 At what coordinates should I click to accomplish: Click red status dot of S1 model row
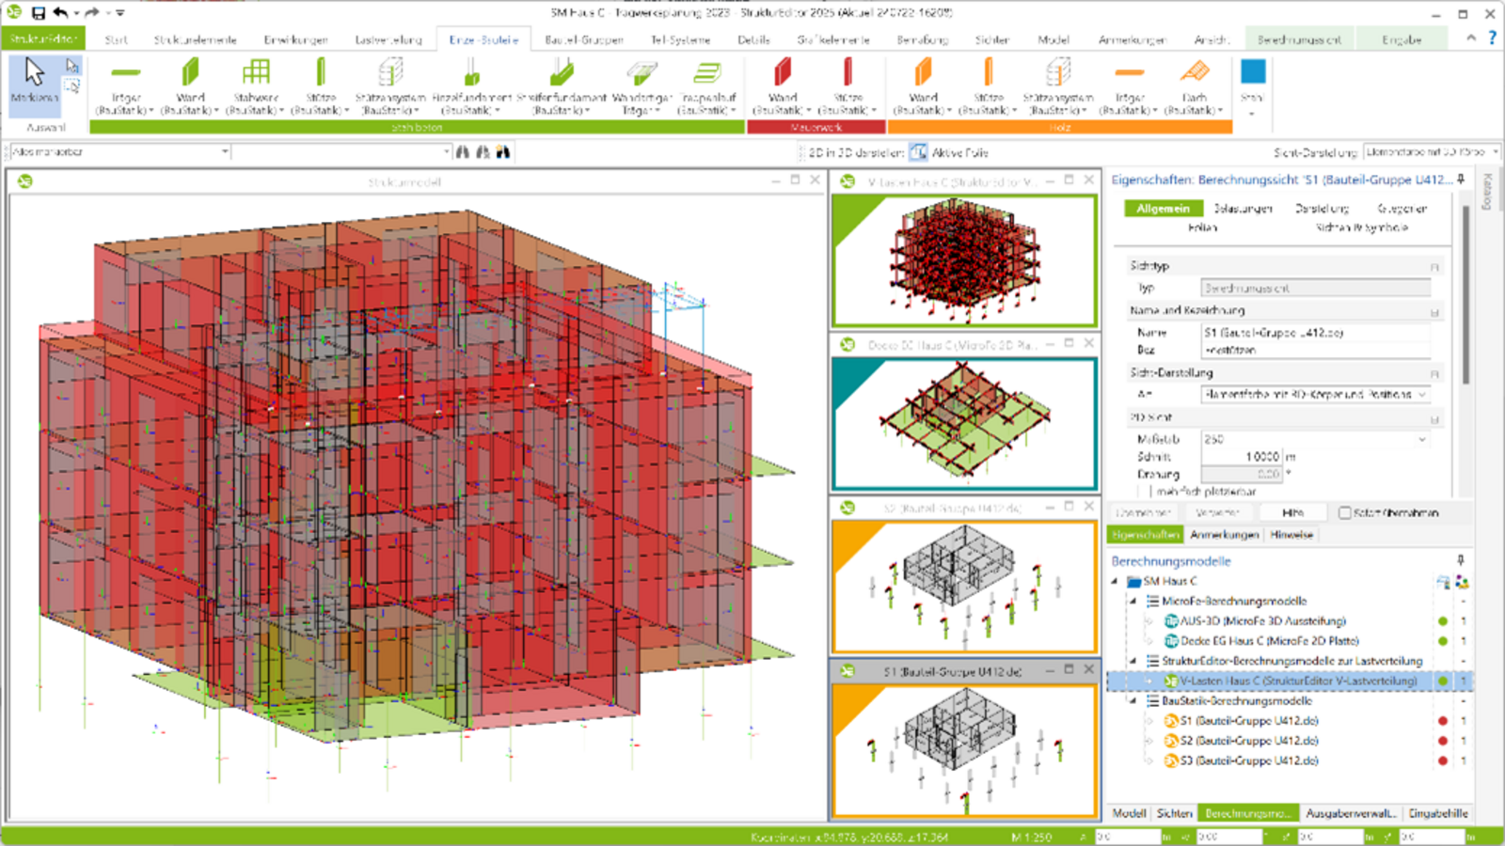[1443, 721]
